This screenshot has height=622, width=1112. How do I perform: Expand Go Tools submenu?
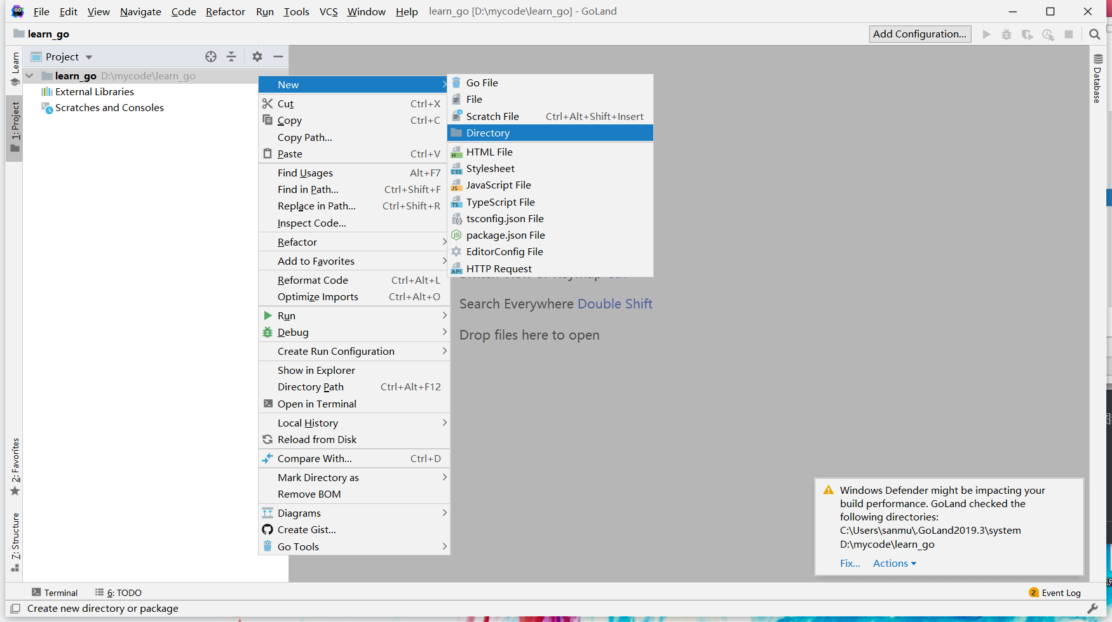(x=354, y=546)
